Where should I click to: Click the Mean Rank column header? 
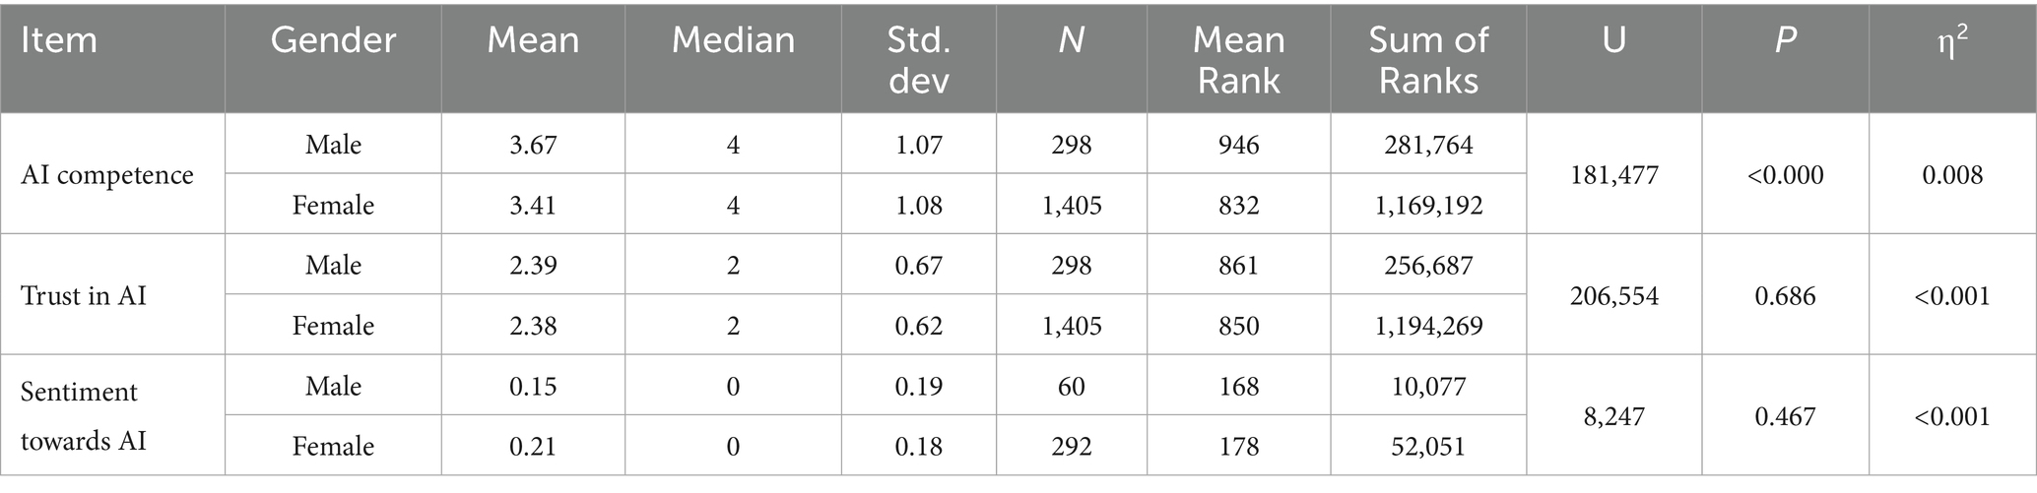(x=1238, y=59)
